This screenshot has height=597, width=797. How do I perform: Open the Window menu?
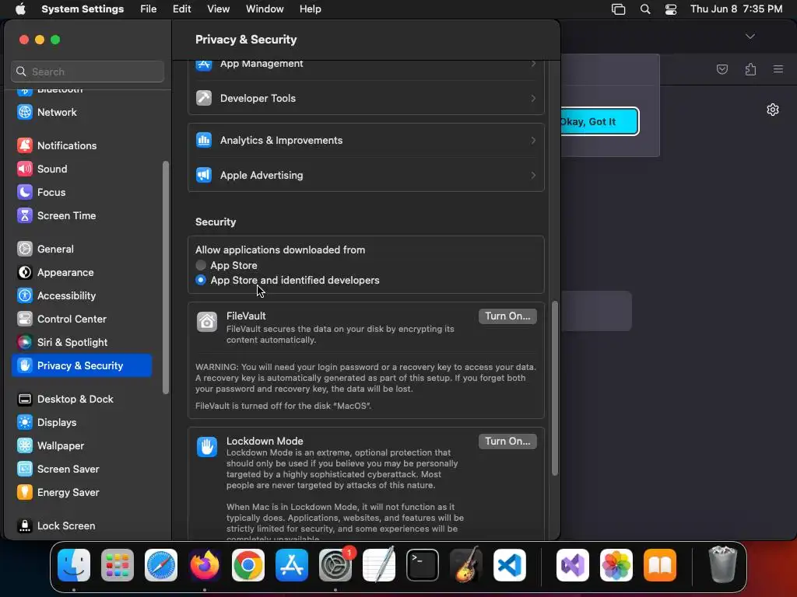[265, 9]
